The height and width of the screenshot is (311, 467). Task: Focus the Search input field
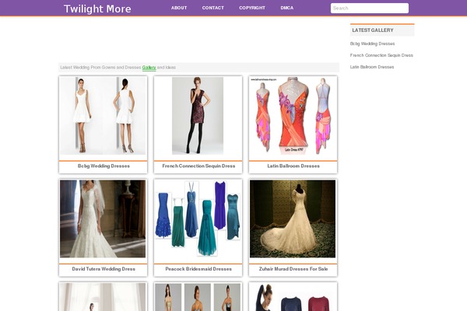click(x=369, y=8)
